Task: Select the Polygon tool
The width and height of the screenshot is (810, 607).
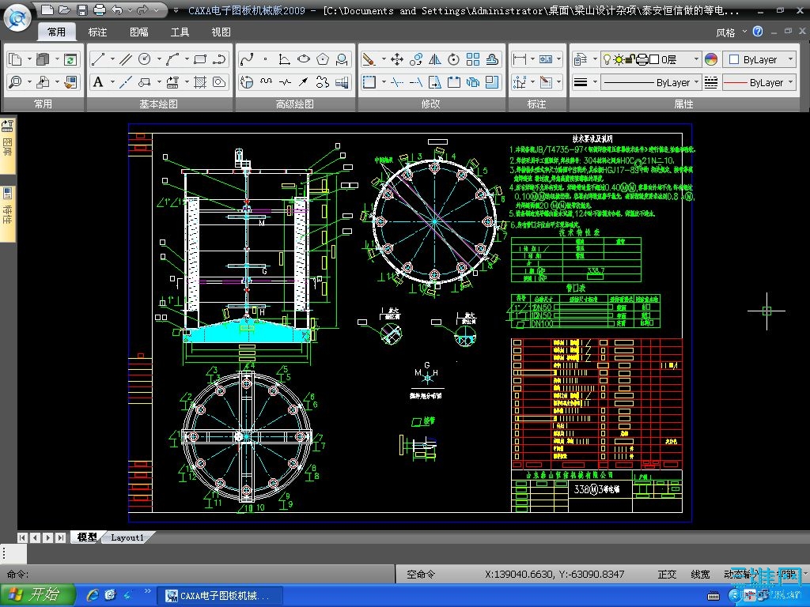Action: [323, 59]
